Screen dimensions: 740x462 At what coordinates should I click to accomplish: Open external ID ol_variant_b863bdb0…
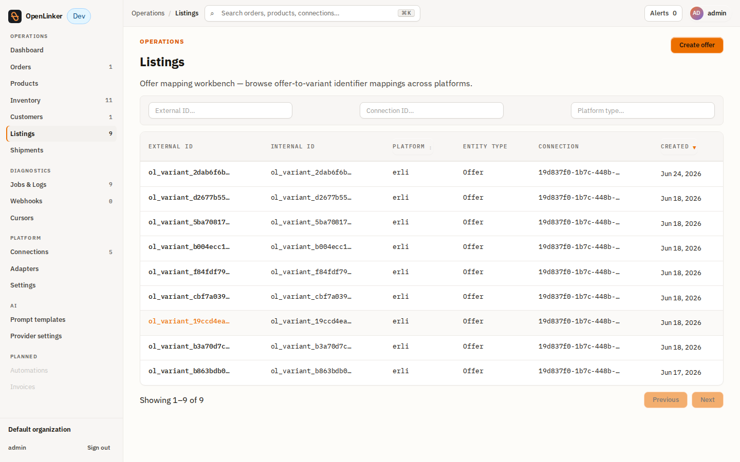pos(189,371)
